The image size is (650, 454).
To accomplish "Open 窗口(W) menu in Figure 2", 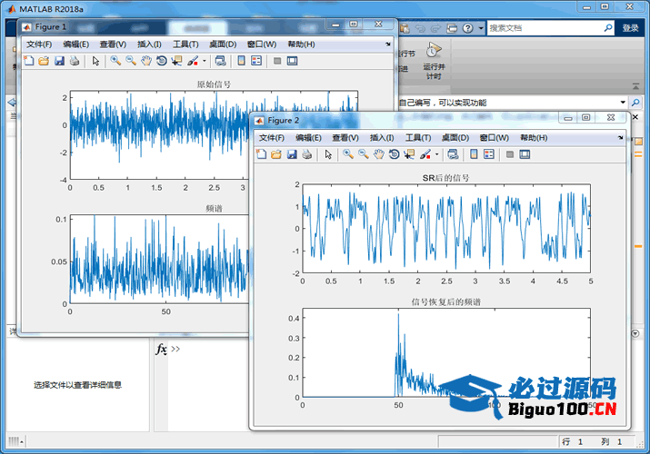I will tap(495, 138).
